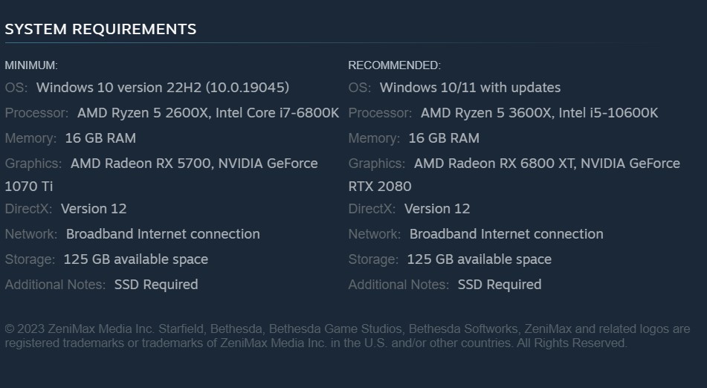
Task: Click the MINIMUM column label
Action: tap(31, 65)
